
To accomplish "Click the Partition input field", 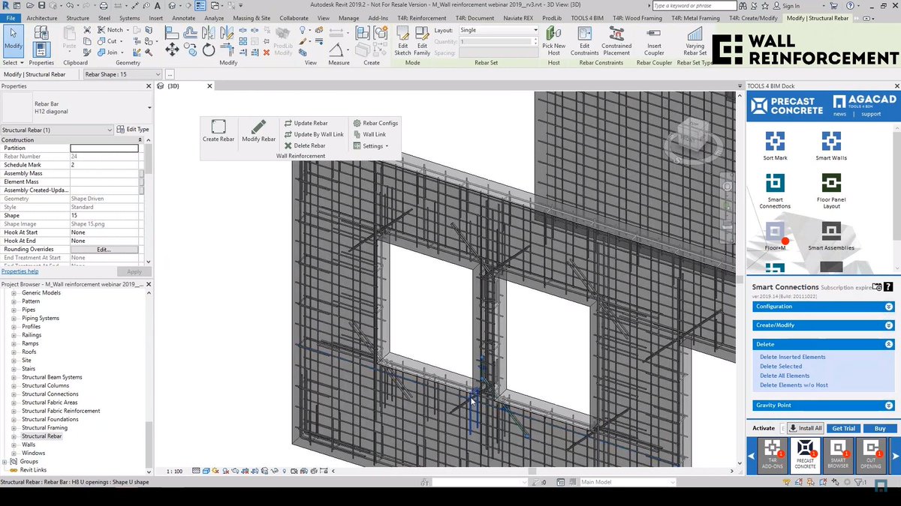I will coord(104,148).
